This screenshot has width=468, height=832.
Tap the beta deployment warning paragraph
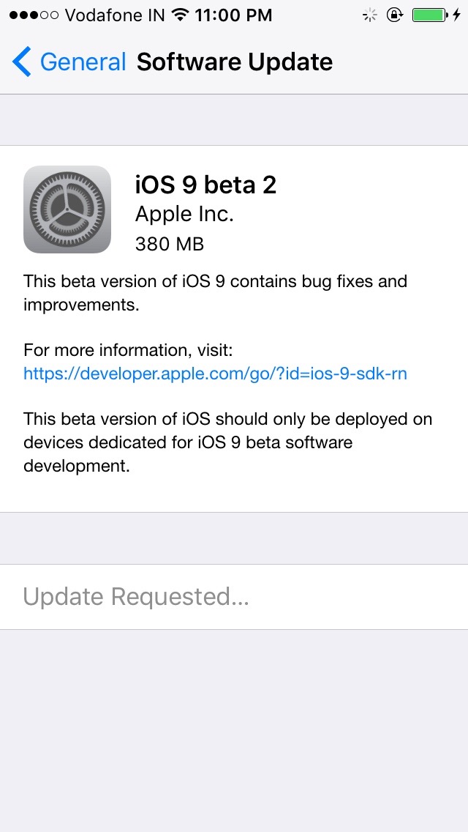pyautogui.click(x=227, y=442)
